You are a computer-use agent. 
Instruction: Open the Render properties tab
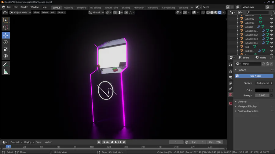click(231, 72)
